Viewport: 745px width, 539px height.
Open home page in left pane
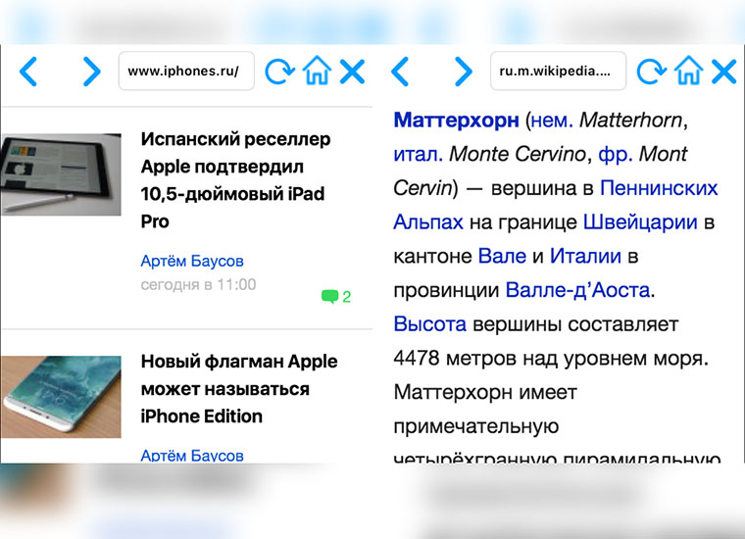[316, 71]
